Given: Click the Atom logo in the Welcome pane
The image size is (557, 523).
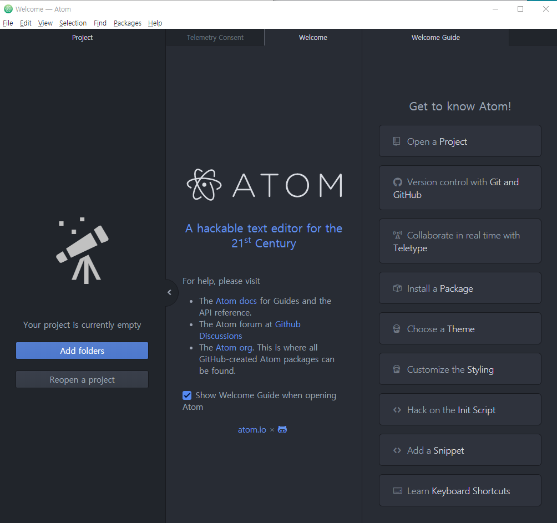Looking at the screenshot, I should pos(264,185).
